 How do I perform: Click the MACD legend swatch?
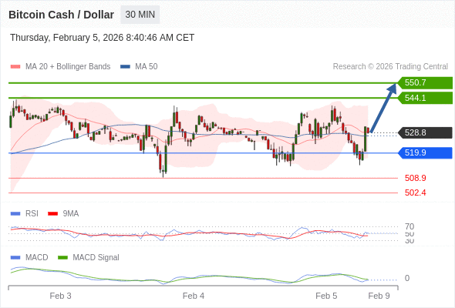pos(15,258)
